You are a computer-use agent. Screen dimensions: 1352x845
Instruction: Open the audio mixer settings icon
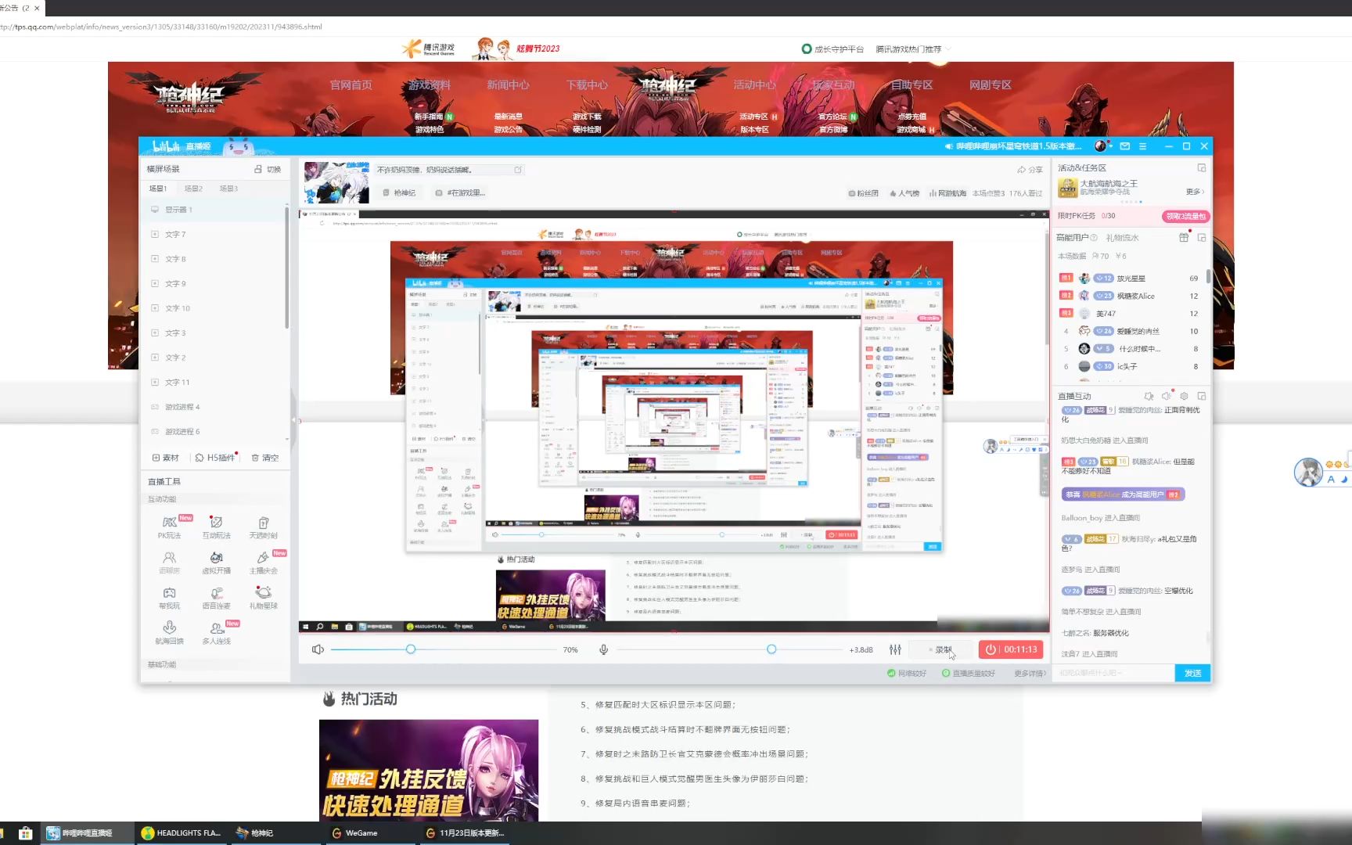pos(895,649)
